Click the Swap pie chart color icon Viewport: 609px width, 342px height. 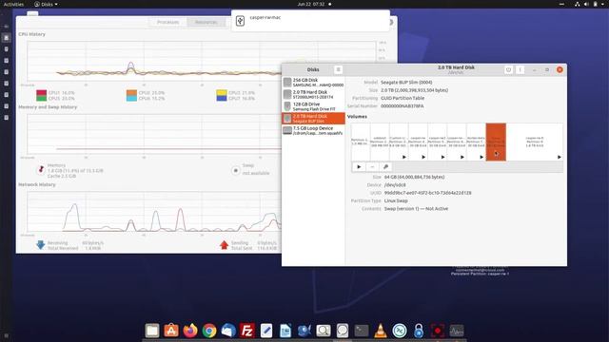235,170
